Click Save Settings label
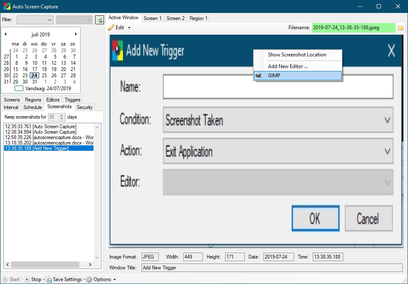This screenshot has height=284, width=408. click(x=67, y=279)
